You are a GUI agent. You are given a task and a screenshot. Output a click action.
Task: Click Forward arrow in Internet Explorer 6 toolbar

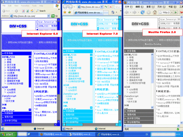(x=16, y=11)
